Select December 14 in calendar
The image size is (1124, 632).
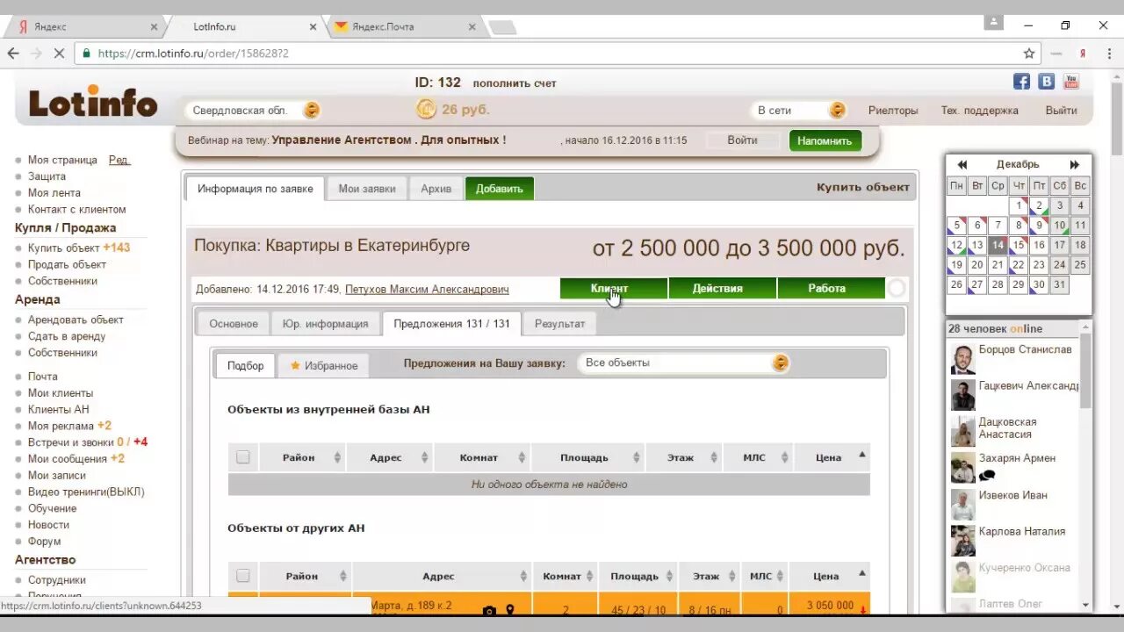tap(998, 246)
